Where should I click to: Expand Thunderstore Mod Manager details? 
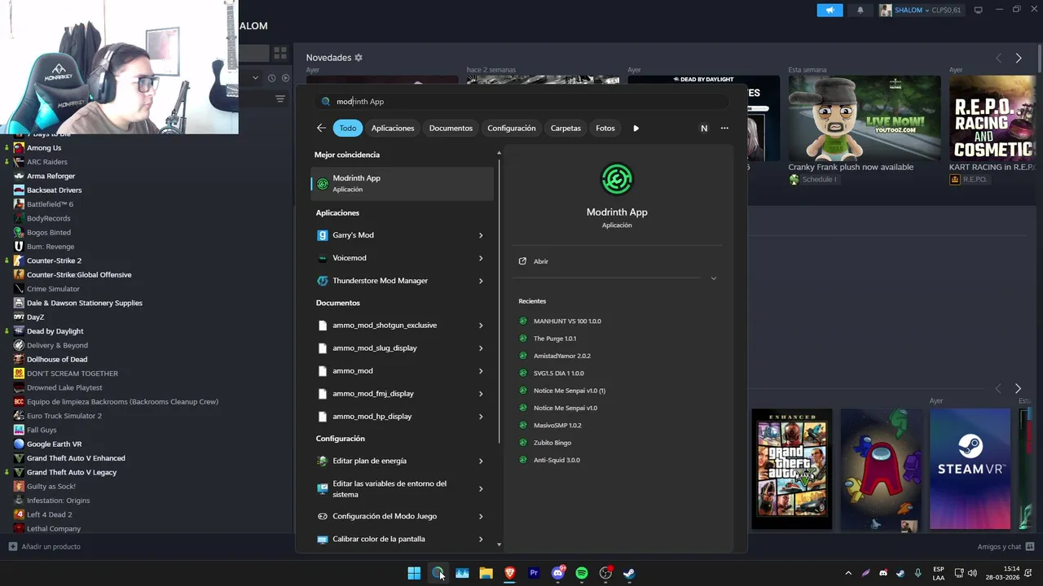[481, 281]
